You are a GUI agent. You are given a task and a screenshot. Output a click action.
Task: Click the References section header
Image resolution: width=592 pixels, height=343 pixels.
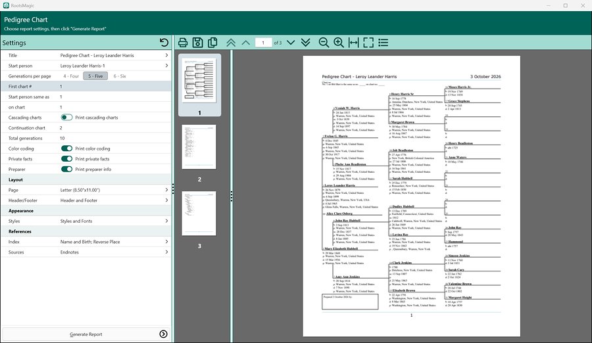86,231
